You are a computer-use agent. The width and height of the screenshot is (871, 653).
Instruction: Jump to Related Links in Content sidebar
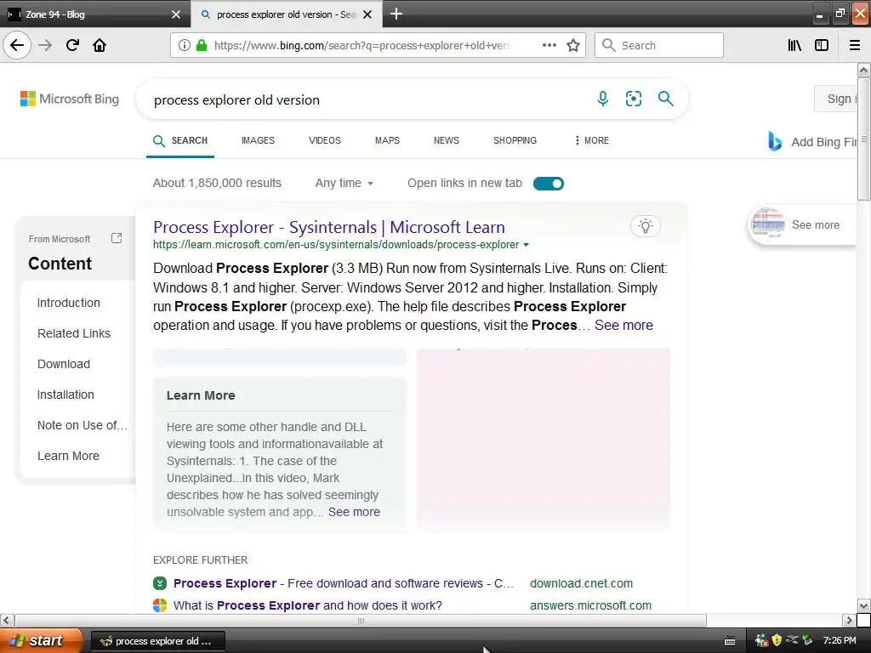pos(74,333)
